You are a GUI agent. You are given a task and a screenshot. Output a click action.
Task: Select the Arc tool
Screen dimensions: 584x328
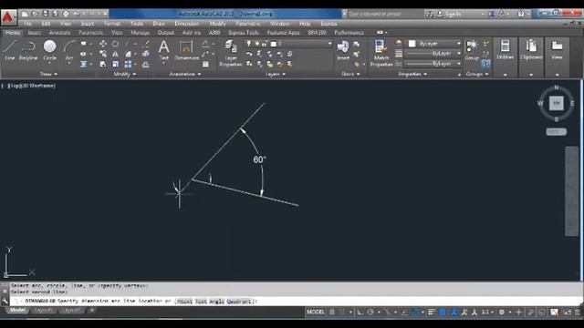pos(69,50)
